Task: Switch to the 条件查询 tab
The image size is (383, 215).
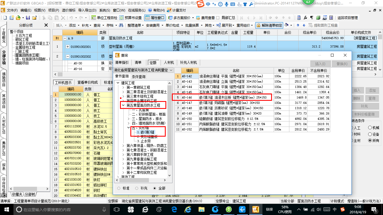Action: coord(139,76)
